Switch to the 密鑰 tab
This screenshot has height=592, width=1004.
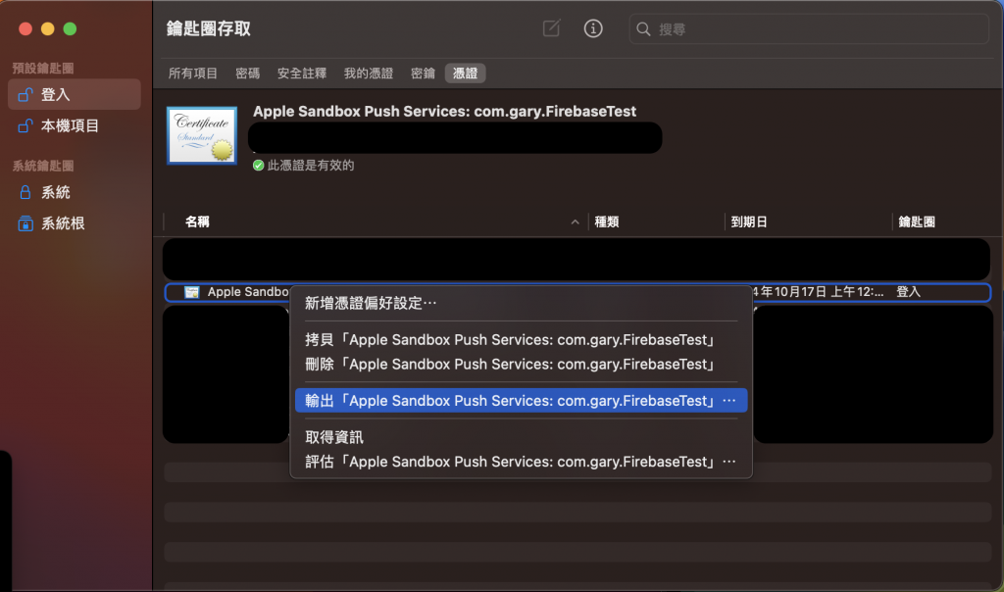coord(423,74)
